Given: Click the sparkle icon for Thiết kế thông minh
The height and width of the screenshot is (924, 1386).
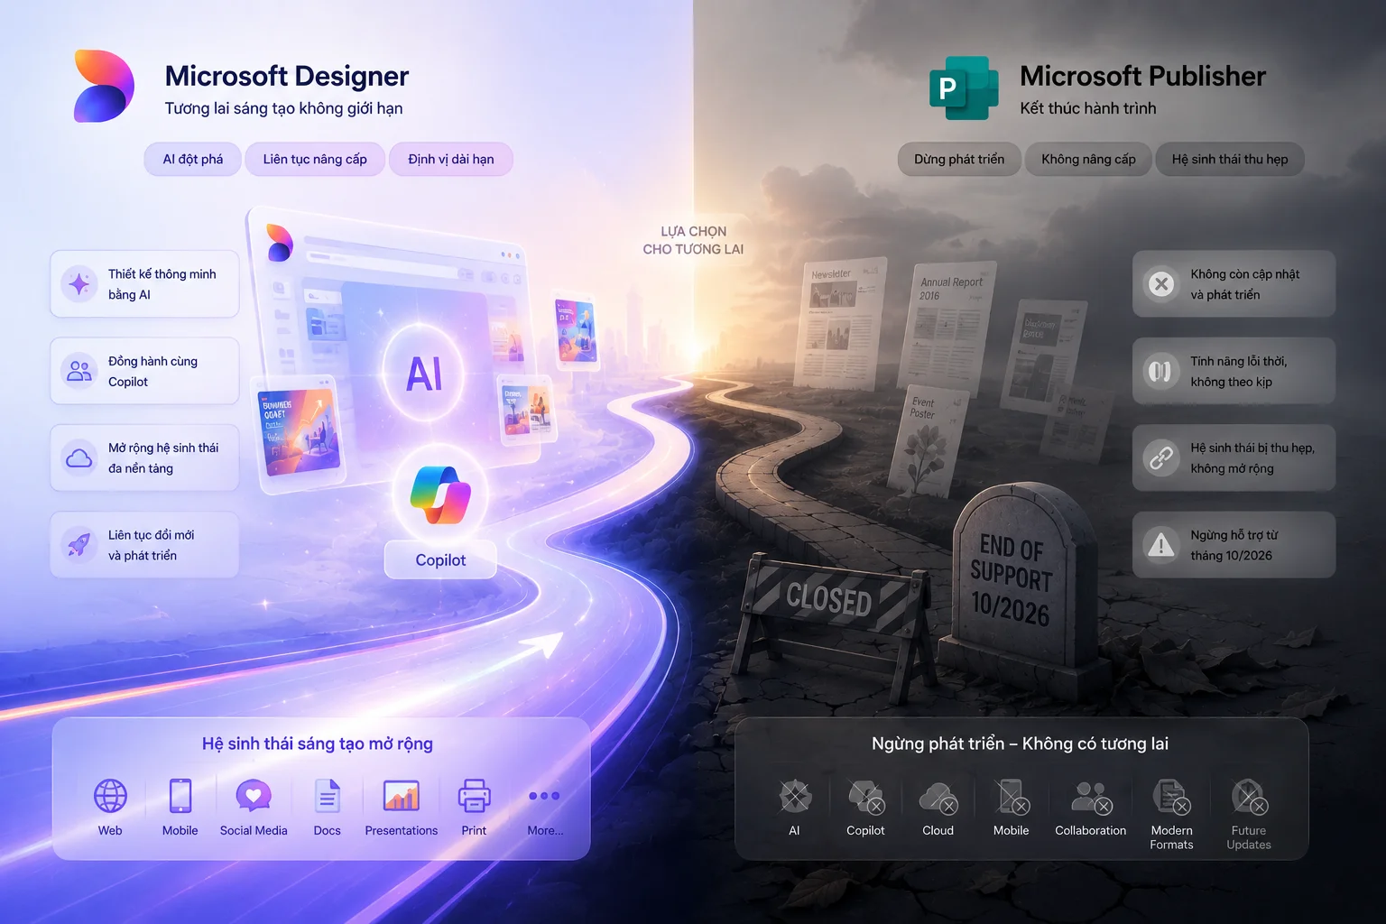Looking at the screenshot, I should [79, 283].
